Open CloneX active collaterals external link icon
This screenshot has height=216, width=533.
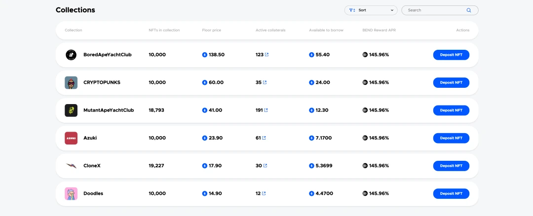265,166
